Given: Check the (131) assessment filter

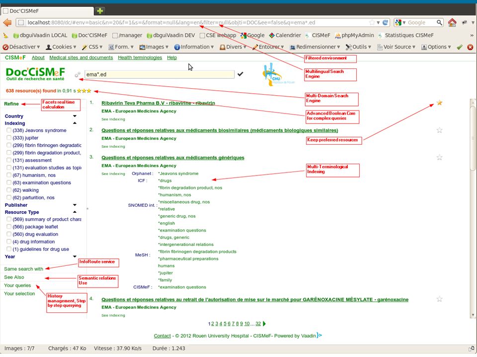Looking at the screenshot, I should [9, 160].
